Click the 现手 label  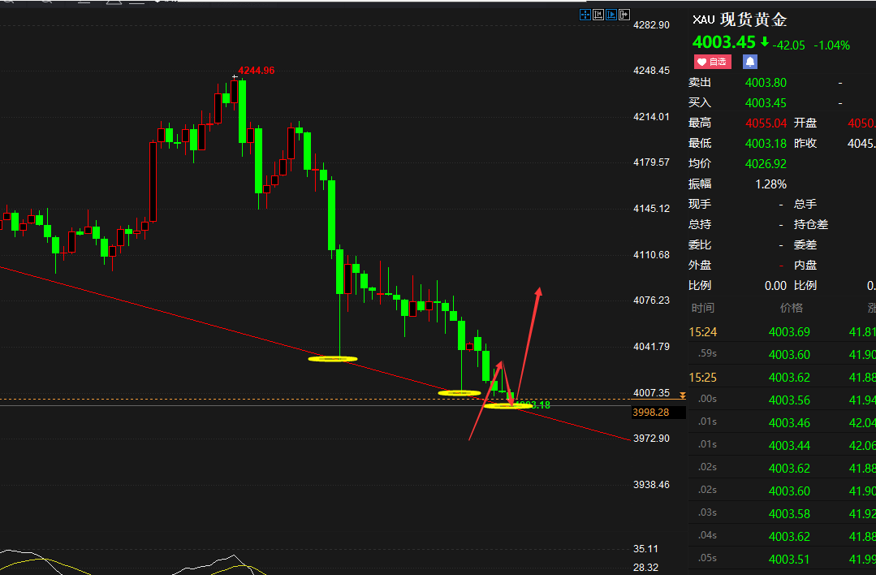click(x=700, y=205)
